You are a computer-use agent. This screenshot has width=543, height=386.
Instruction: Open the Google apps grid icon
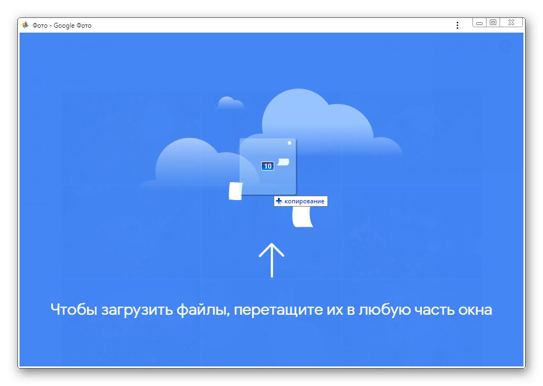(485, 47)
